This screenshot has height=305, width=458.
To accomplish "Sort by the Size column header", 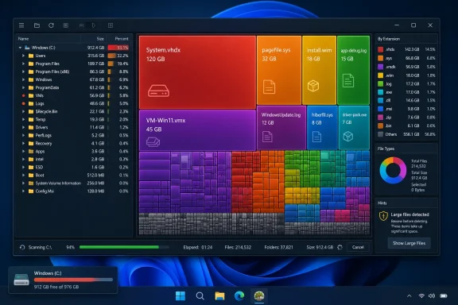I will click(x=100, y=39).
